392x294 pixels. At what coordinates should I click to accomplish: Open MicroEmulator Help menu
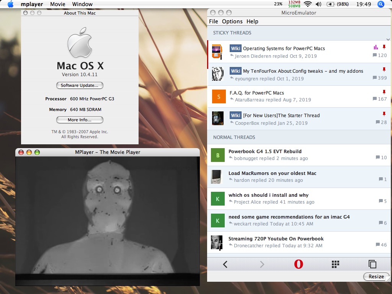point(252,21)
